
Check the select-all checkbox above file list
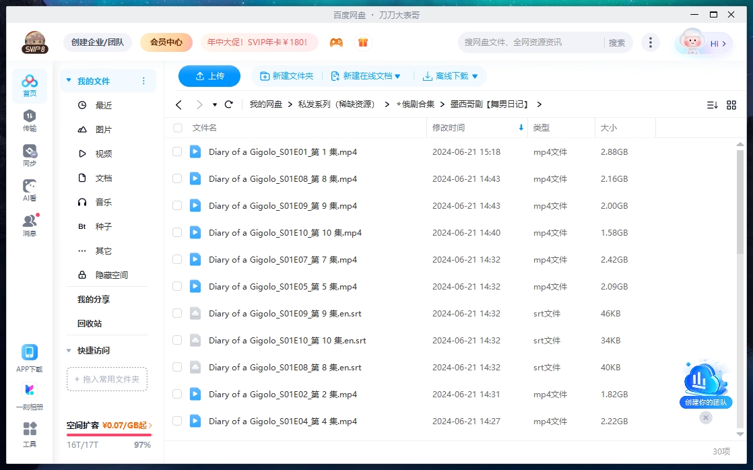tap(177, 127)
